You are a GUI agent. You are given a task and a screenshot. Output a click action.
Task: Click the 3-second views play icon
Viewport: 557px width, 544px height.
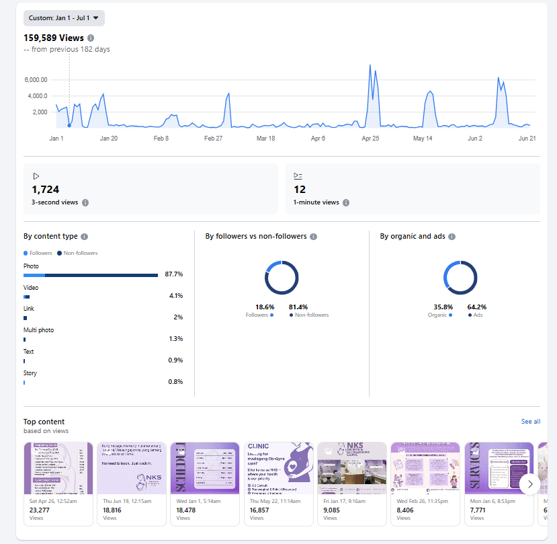(36, 176)
